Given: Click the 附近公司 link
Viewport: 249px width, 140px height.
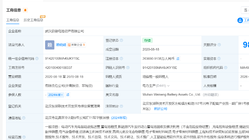Looking at the screenshot, I should tap(160, 109).
